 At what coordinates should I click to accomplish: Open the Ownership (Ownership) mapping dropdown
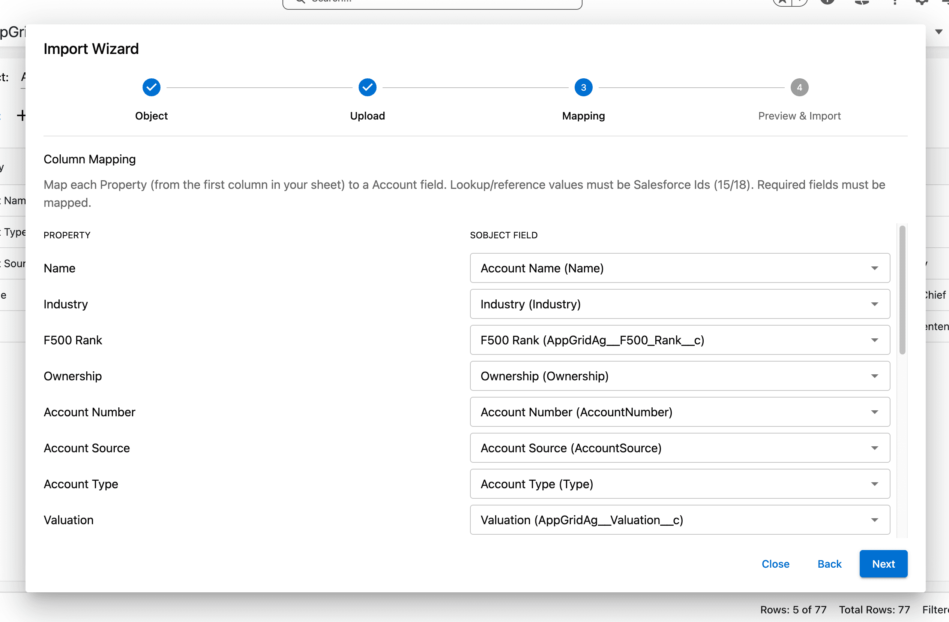pyautogui.click(x=679, y=375)
